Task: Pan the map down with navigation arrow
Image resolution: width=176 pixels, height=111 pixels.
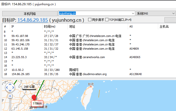Action: pos(10,91)
